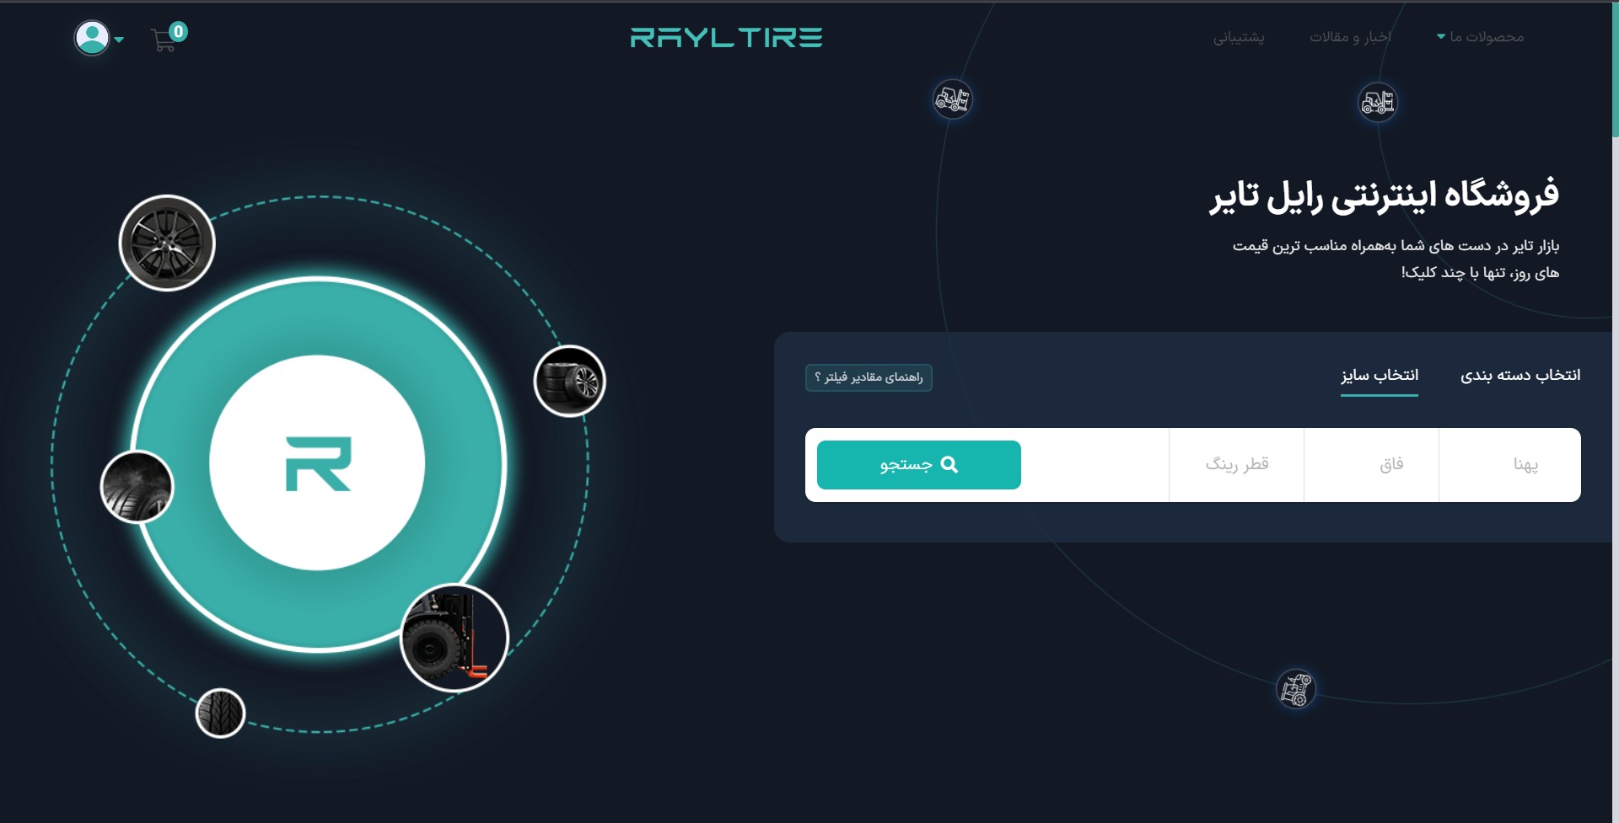
Task: Click the stacked tires thumbnail
Action: coord(570,381)
